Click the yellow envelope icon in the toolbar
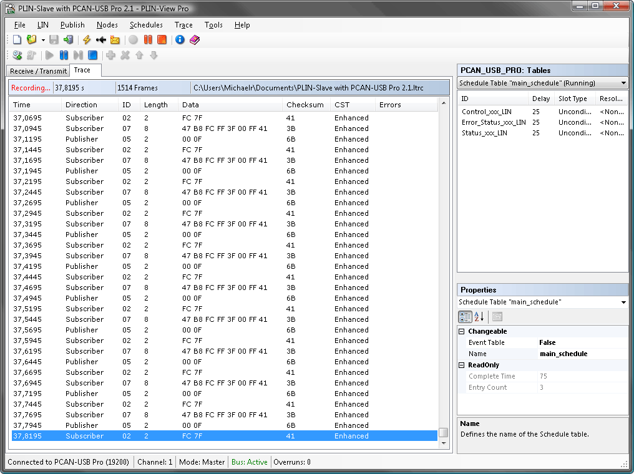This screenshot has width=634, height=474. click(115, 40)
